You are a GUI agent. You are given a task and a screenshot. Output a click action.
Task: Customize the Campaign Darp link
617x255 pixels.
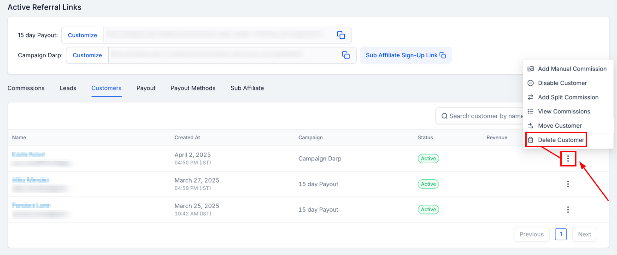point(87,55)
